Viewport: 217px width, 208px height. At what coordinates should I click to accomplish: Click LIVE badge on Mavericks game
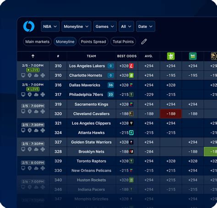point(33,89)
